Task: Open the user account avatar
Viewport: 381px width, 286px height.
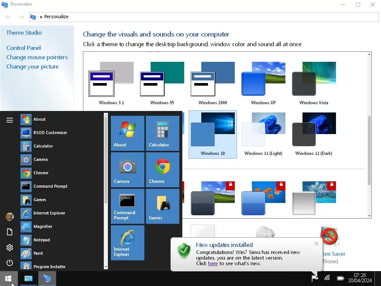Action: point(9,216)
